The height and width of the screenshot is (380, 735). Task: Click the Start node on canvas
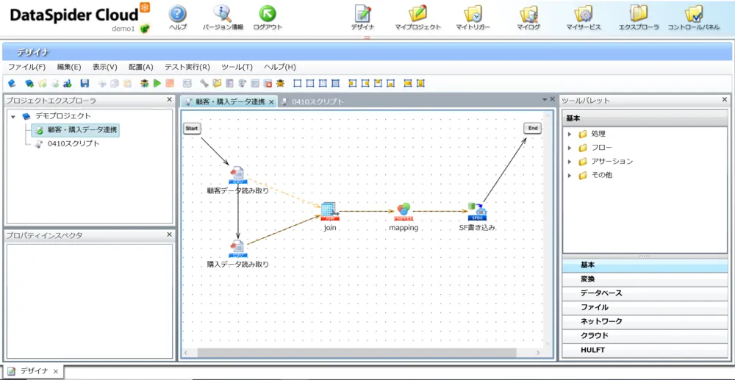(192, 128)
